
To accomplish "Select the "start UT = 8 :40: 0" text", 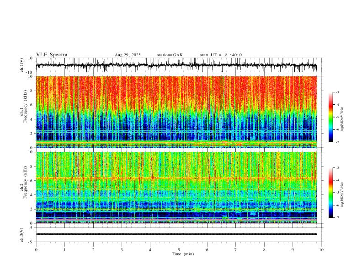I will coord(221,55).
